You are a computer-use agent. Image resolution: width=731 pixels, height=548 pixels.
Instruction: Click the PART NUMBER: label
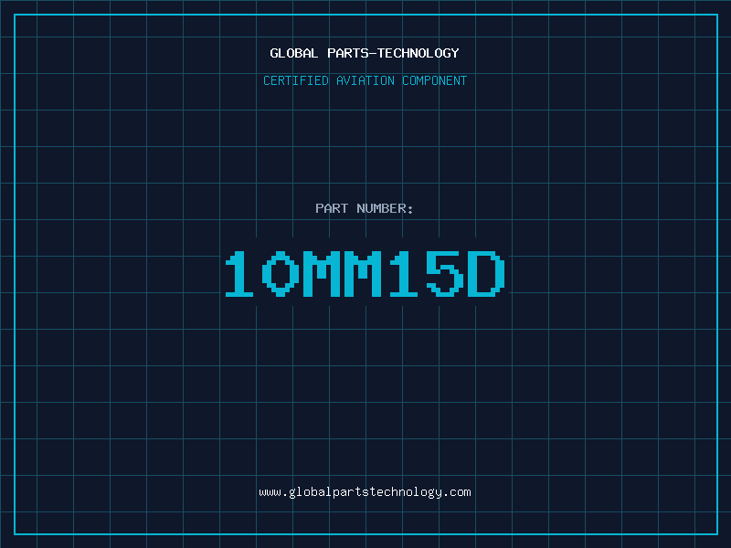click(364, 208)
